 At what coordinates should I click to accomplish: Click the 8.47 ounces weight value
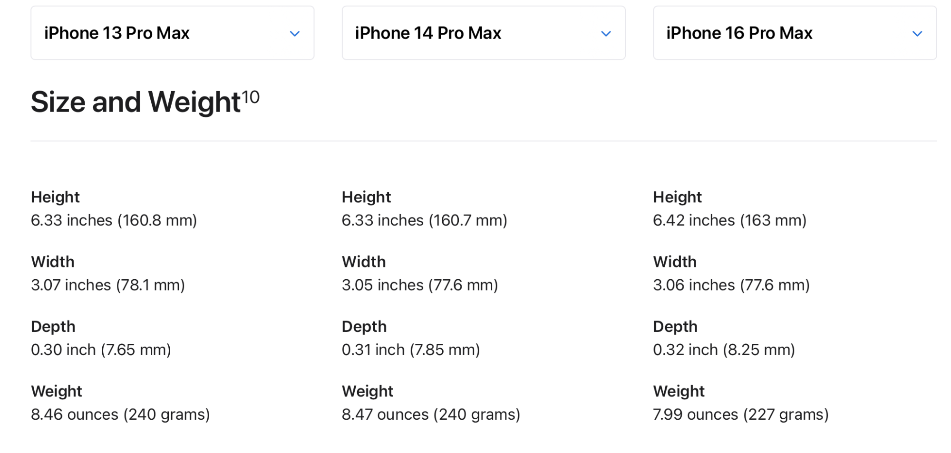385,415
